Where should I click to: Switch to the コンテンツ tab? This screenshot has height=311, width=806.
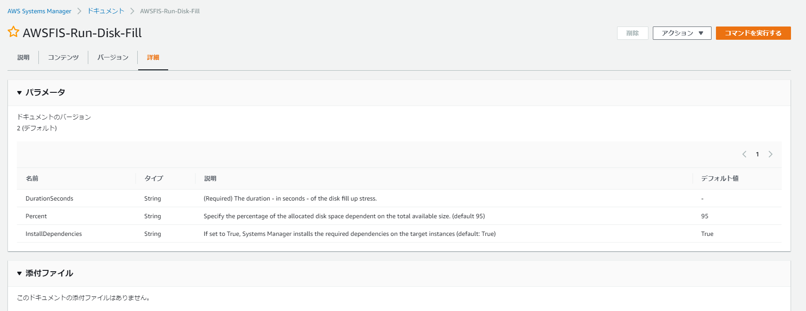pos(63,57)
